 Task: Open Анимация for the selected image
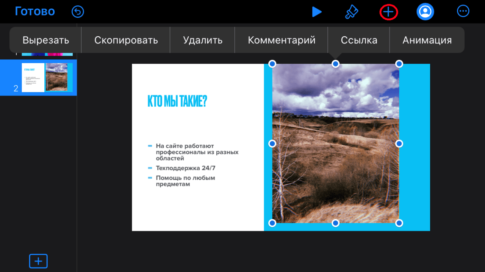click(x=427, y=40)
